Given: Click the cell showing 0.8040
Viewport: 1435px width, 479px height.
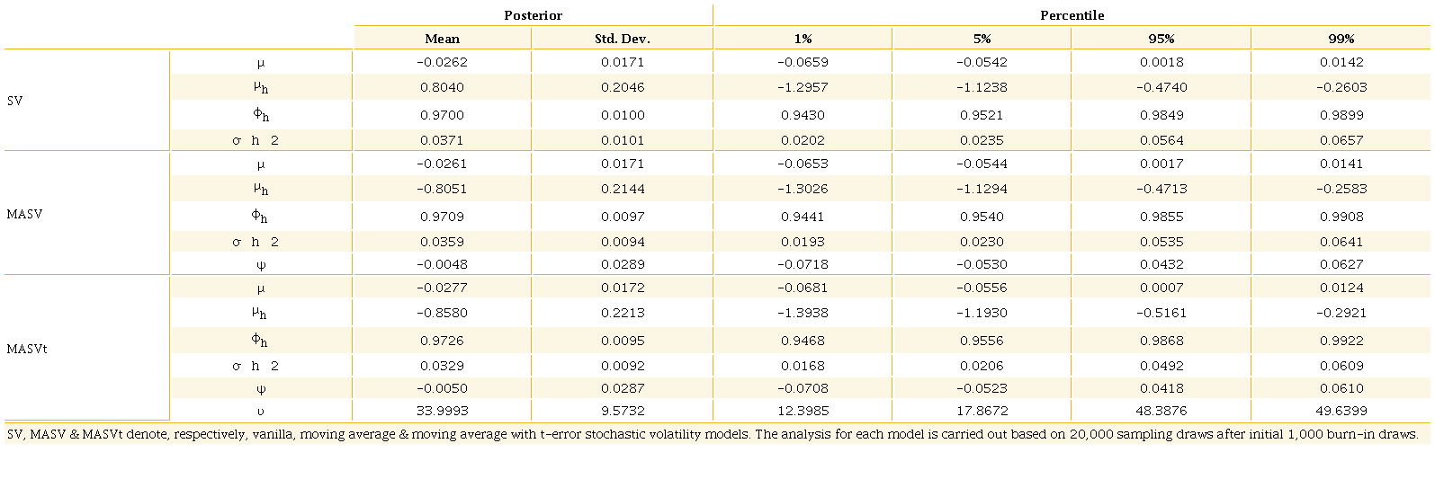Looking at the screenshot, I should coord(442,87).
